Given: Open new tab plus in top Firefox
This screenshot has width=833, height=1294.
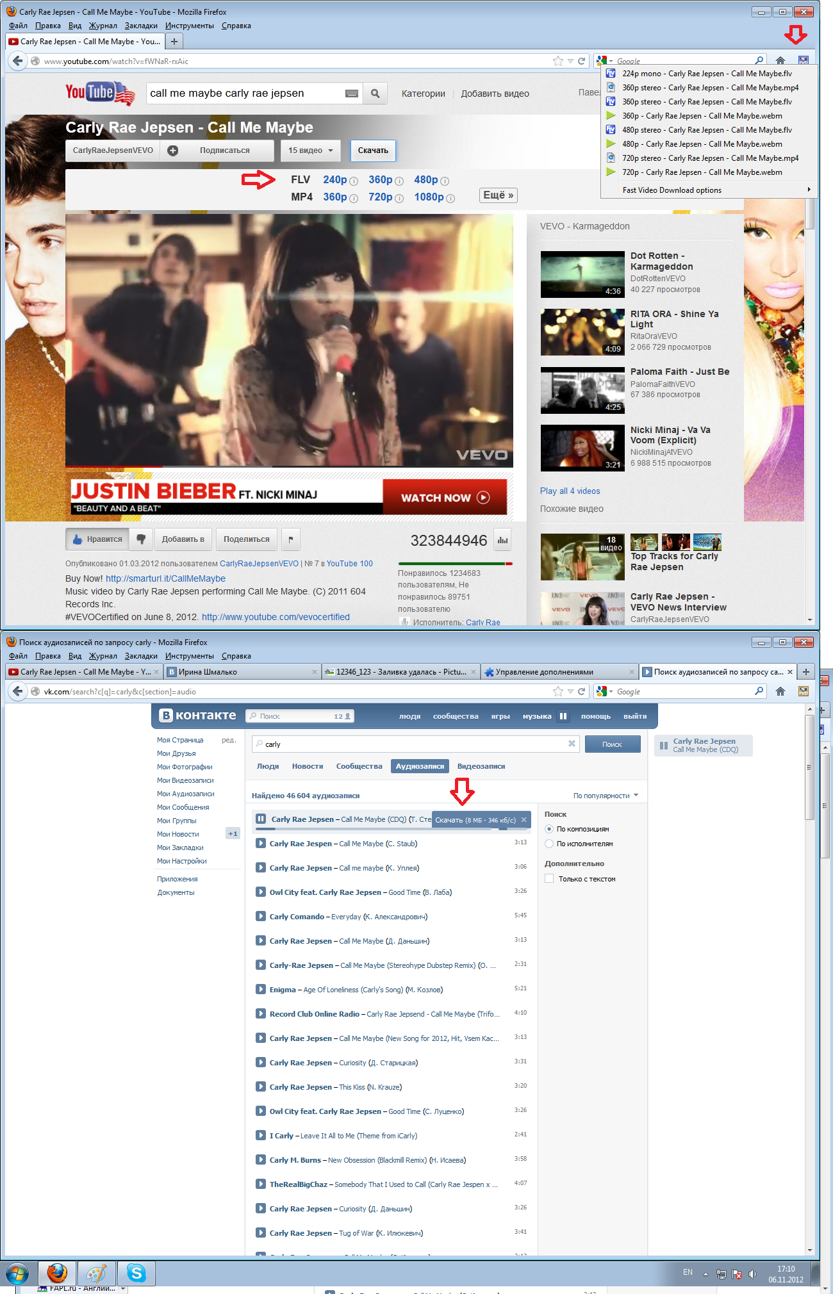Looking at the screenshot, I should click(x=174, y=42).
